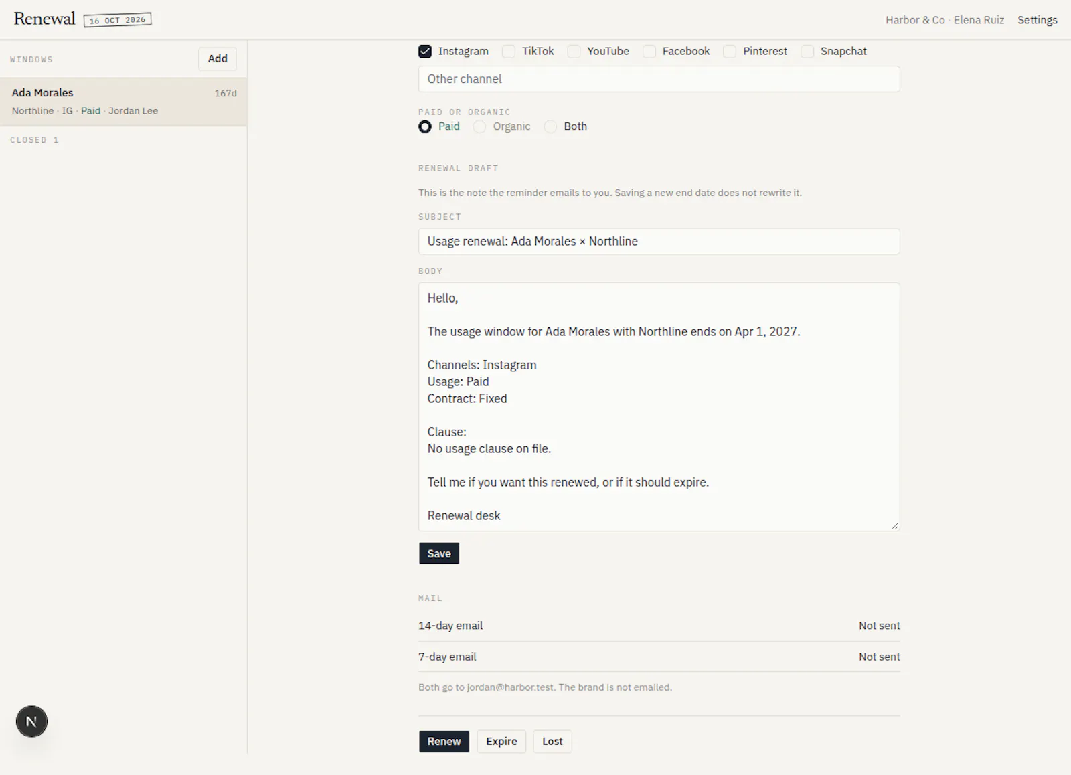Image resolution: width=1071 pixels, height=775 pixels.
Task: Click into the email Body textarea
Action: (659, 407)
